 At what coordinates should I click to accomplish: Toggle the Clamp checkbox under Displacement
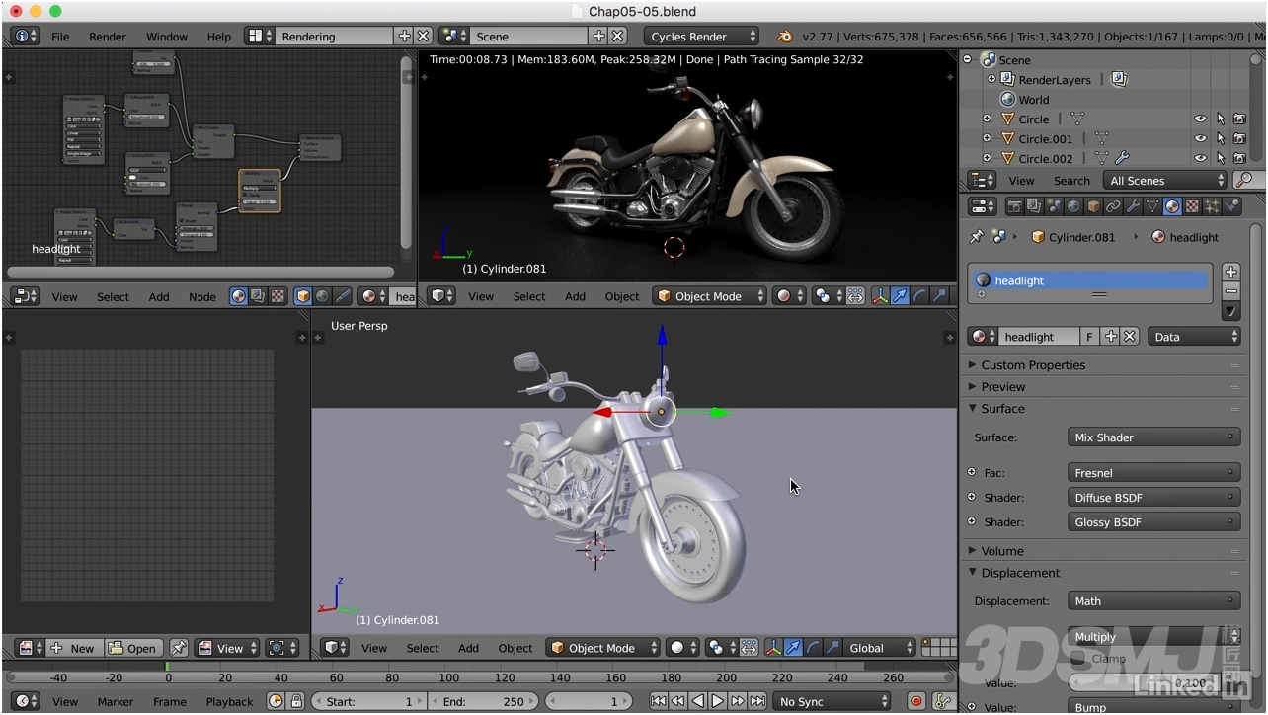coord(1077,659)
